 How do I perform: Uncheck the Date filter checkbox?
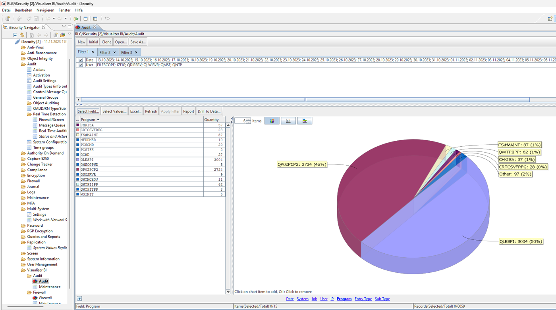click(x=81, y=60)
